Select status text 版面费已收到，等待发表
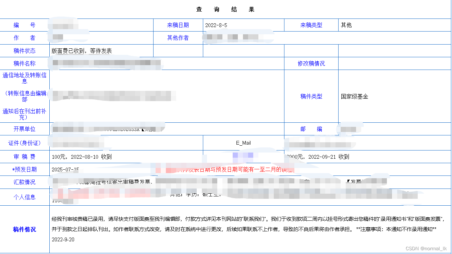The width and height of the screenshot is (452, 254). (x=82, y=51)
